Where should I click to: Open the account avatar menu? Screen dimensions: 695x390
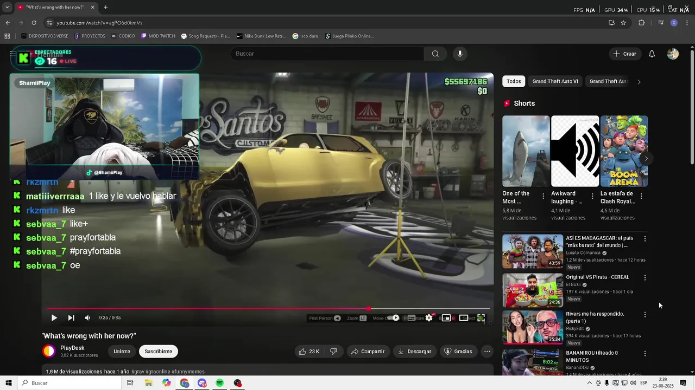[x=673, y=54]
